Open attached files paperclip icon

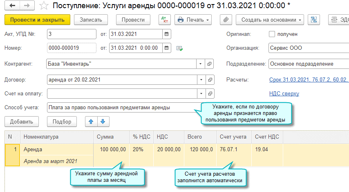226,20
